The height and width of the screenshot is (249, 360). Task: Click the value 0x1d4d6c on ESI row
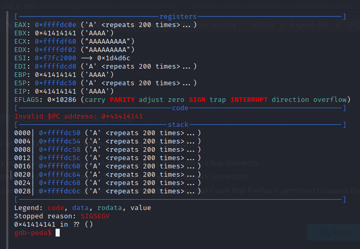tap(114, 58)
